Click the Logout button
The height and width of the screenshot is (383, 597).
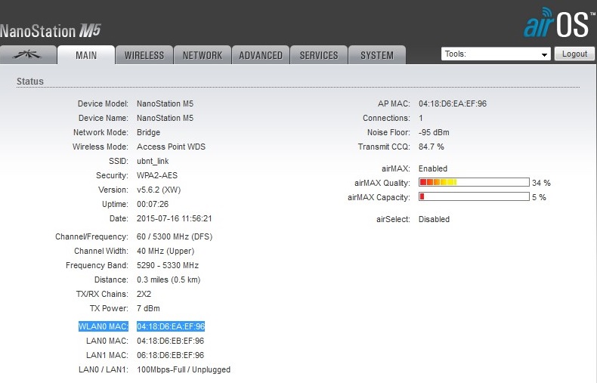pyautogui.click(x=574, y=54)
